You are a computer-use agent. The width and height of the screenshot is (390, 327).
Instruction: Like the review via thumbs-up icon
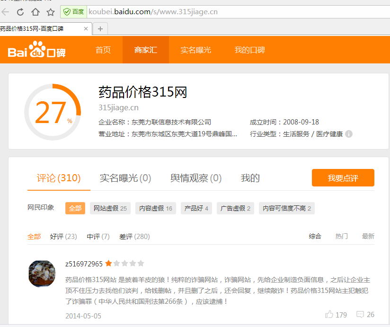point(329,314)
